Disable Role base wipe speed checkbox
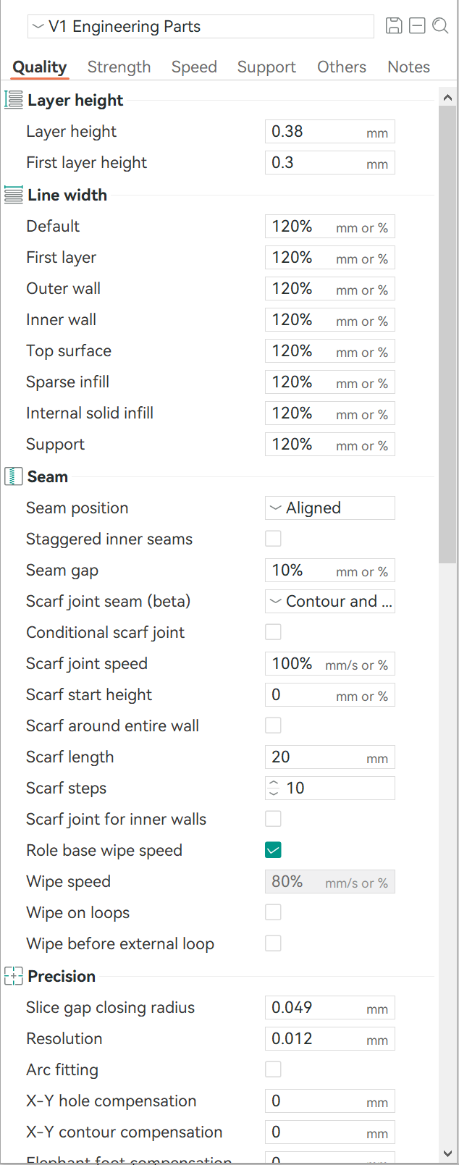This screenshot has width=459, height=1165. tap(273, 850)
